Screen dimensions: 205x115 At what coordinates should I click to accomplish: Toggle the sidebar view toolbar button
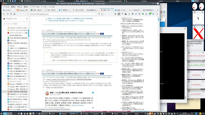119,14
